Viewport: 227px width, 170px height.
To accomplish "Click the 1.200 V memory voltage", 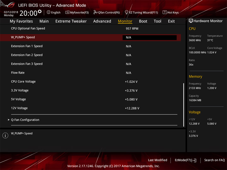I will tap(212, 88).
